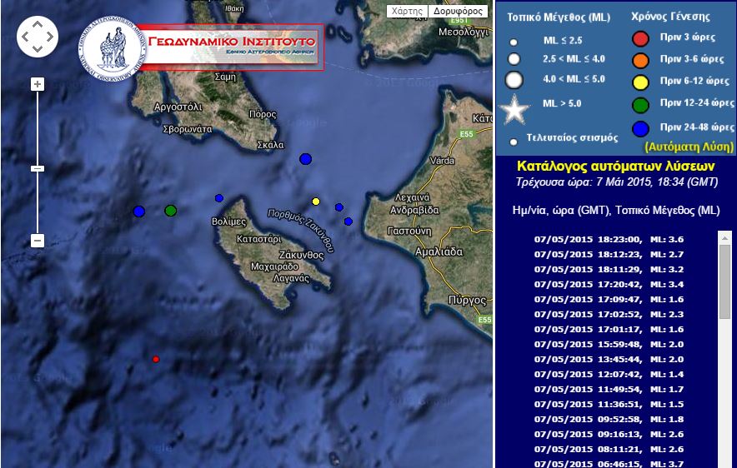This screenshot has height=468, width=737.
Task: Click the zoom in plus button
Action: coord(37,84)
